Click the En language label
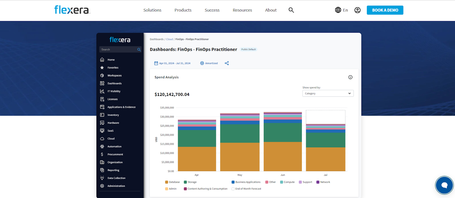Viewport: 455px width, 198px height. point(346,10)
